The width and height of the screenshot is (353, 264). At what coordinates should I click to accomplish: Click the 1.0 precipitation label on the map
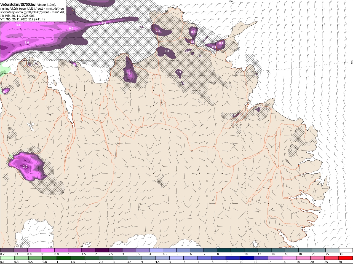click(x=27, y=42)
